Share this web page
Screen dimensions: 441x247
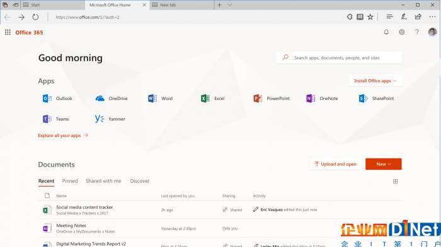[x=418, y=17]
